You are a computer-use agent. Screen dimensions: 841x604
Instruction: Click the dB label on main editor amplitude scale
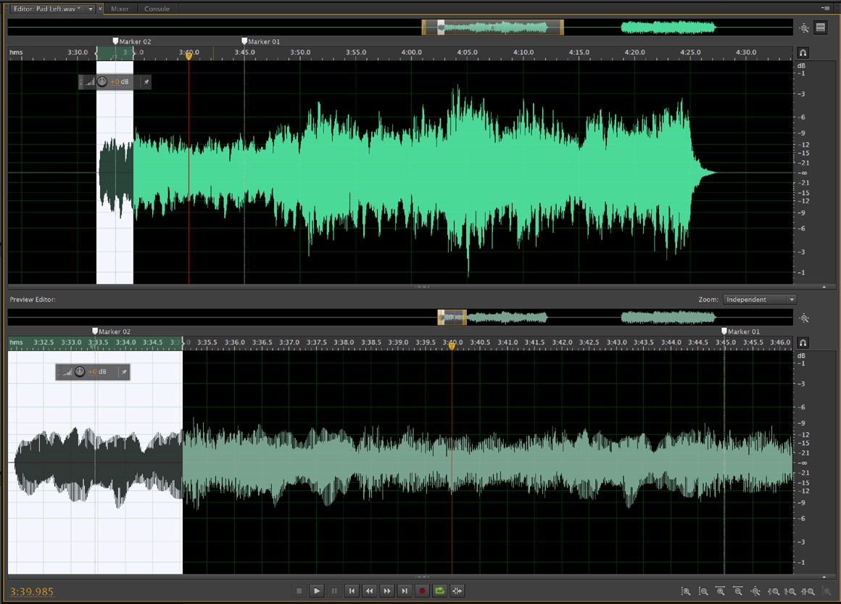801,65
